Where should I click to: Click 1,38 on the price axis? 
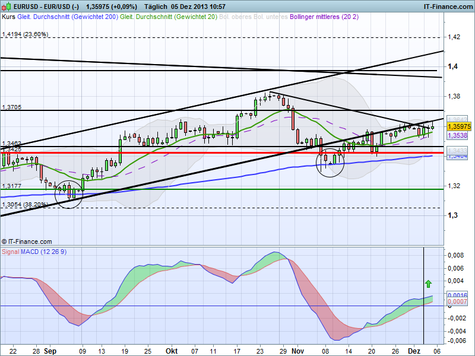454,96
